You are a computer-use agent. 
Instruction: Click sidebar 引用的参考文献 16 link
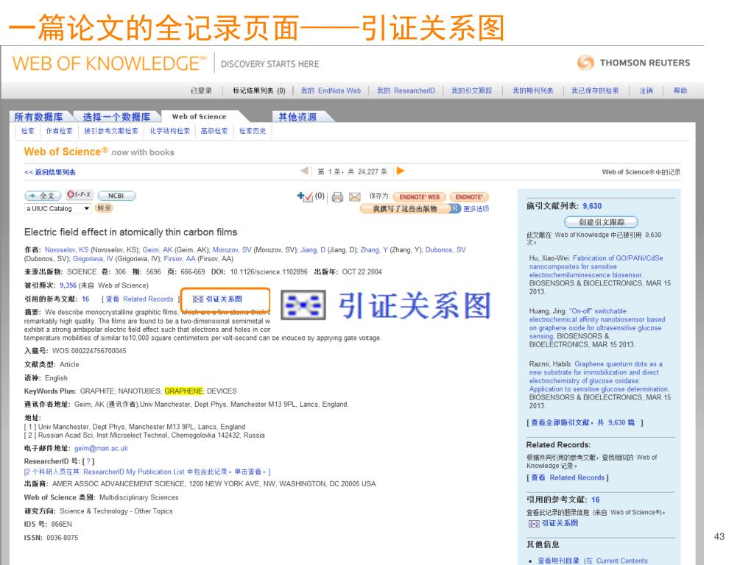click(x=595, y=500)
